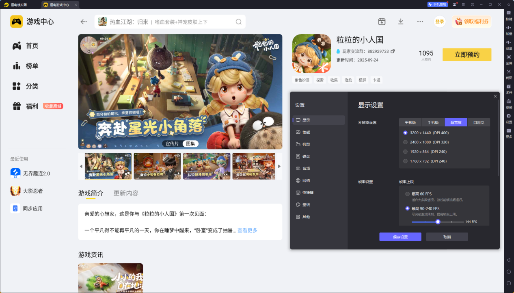
Task: Open 多开 multi-instance tool
Action: click(509, 89)
